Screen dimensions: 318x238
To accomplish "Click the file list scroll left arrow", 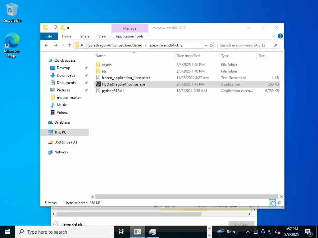I will click(x=93, y=196).
